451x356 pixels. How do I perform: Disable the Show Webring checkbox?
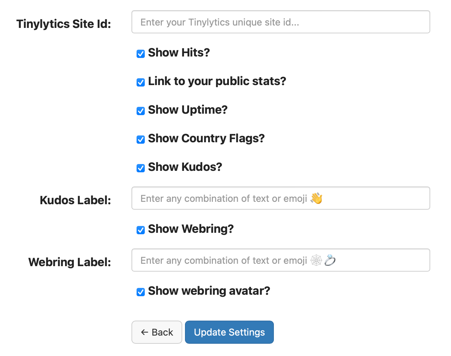click(141, 230)
